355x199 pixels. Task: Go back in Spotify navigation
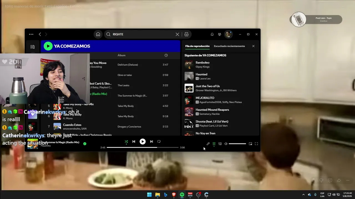click(40, 34)
